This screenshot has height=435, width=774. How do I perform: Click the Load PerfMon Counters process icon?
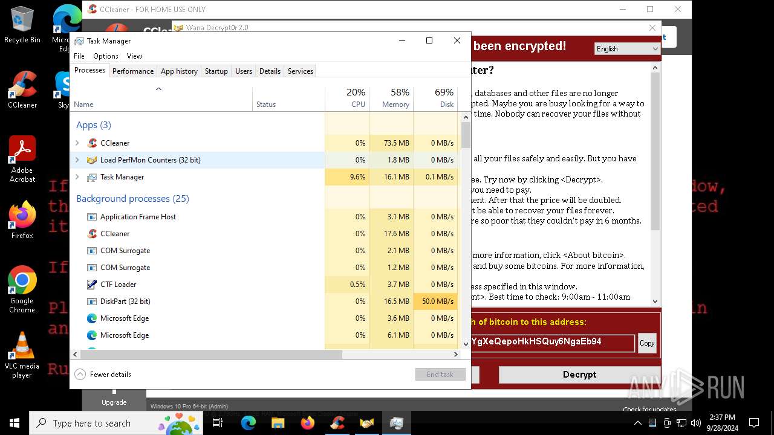92,160
